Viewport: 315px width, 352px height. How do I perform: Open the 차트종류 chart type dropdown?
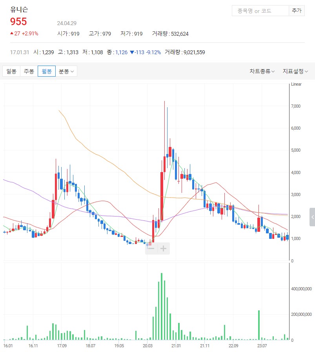(x=262, y=71)
